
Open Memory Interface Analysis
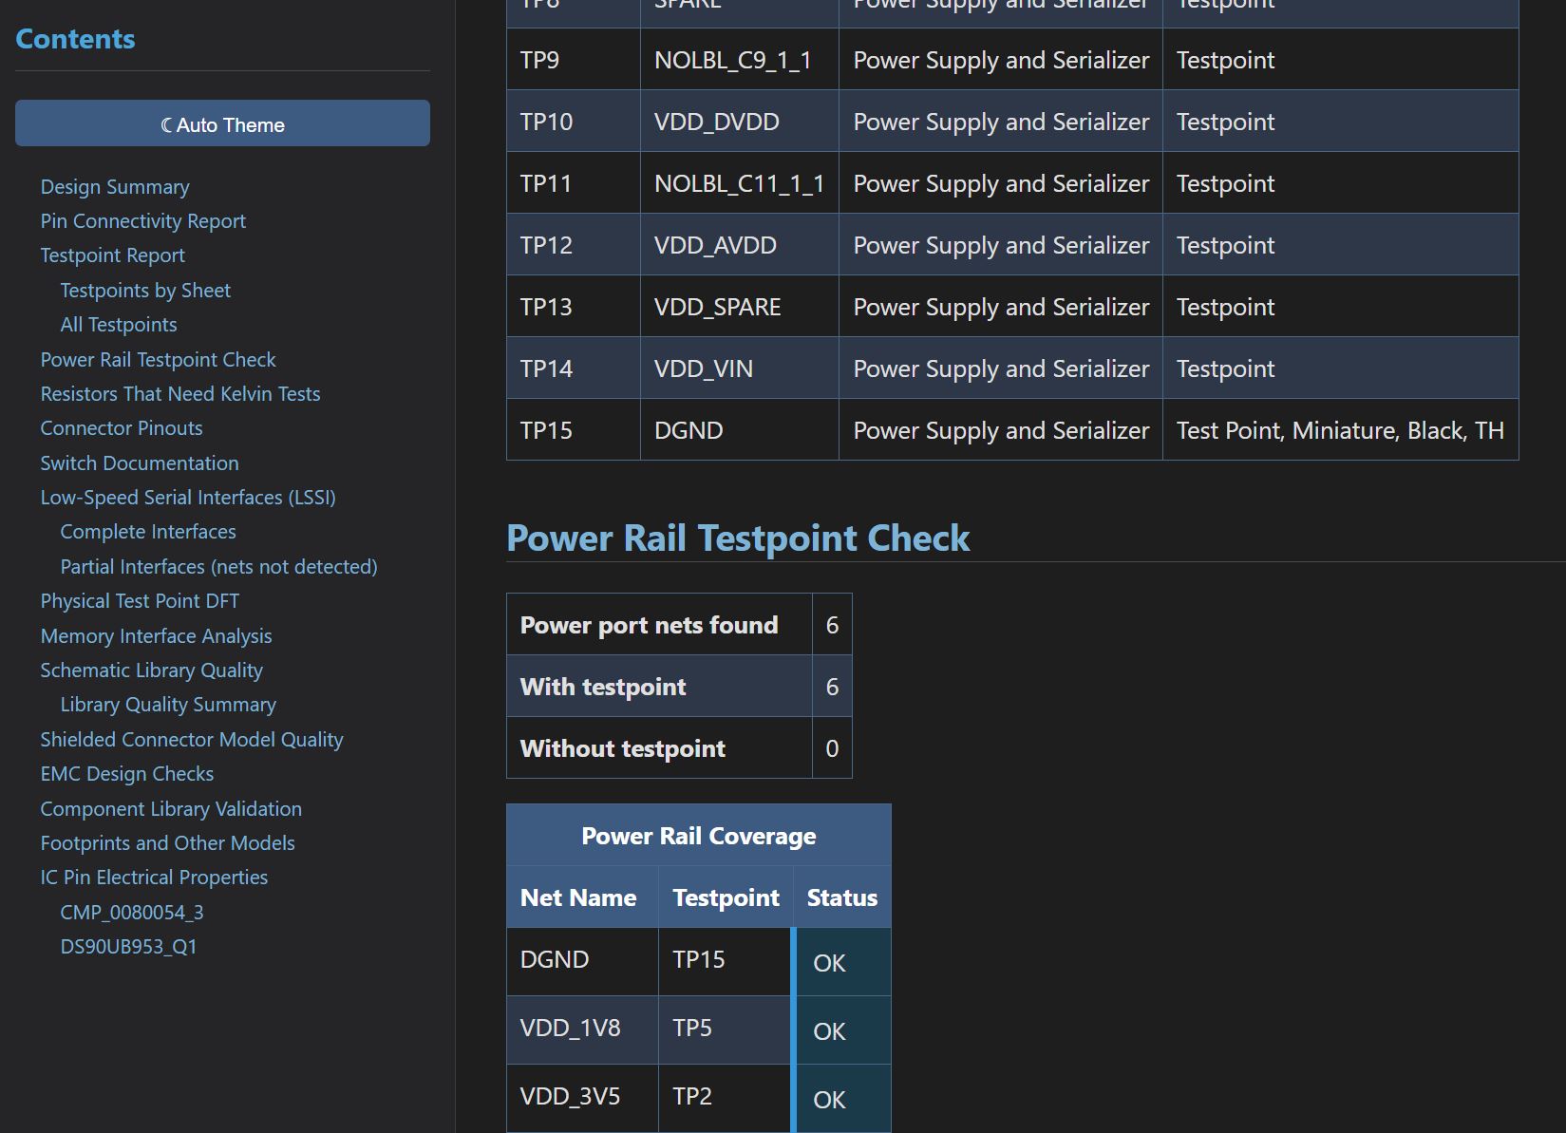pyautogui.click(x=156, y=635)
